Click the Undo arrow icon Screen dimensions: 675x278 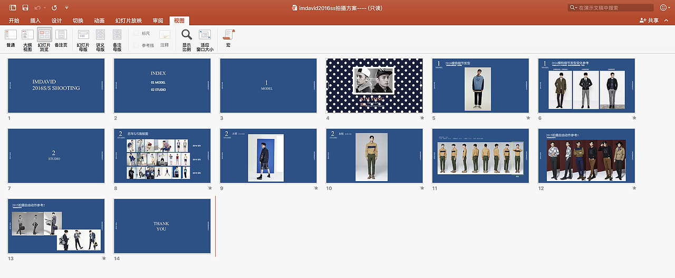37,8
